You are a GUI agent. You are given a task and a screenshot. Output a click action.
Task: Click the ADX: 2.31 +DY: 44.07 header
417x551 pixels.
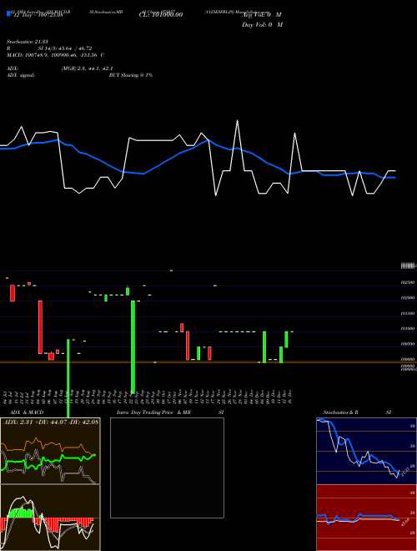pos(51,422)
